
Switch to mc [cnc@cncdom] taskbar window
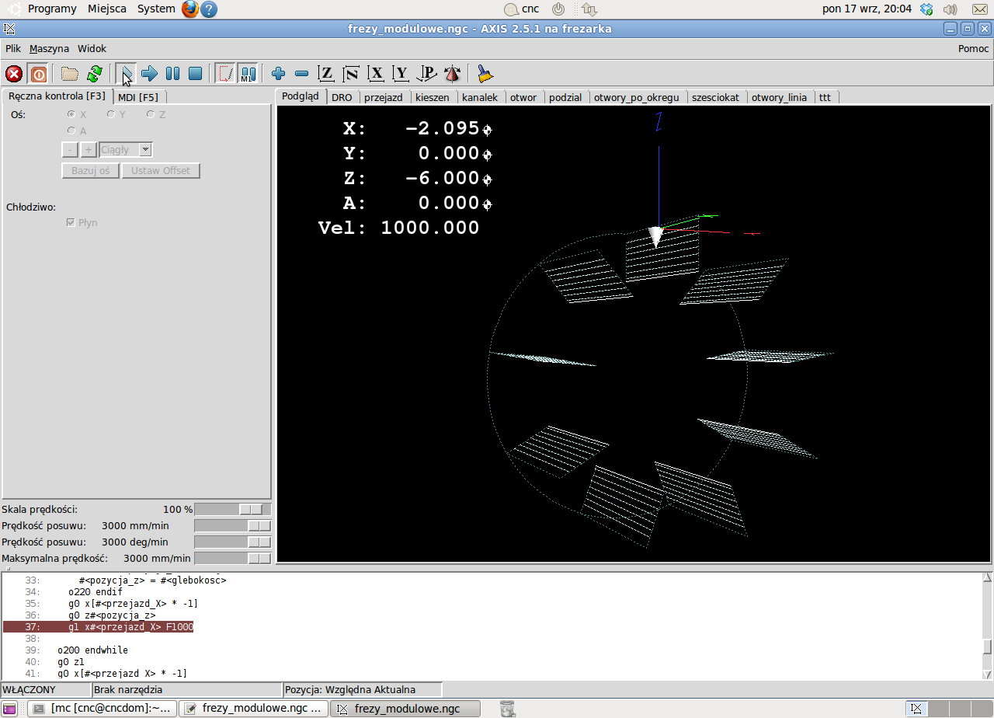point(102,709)
